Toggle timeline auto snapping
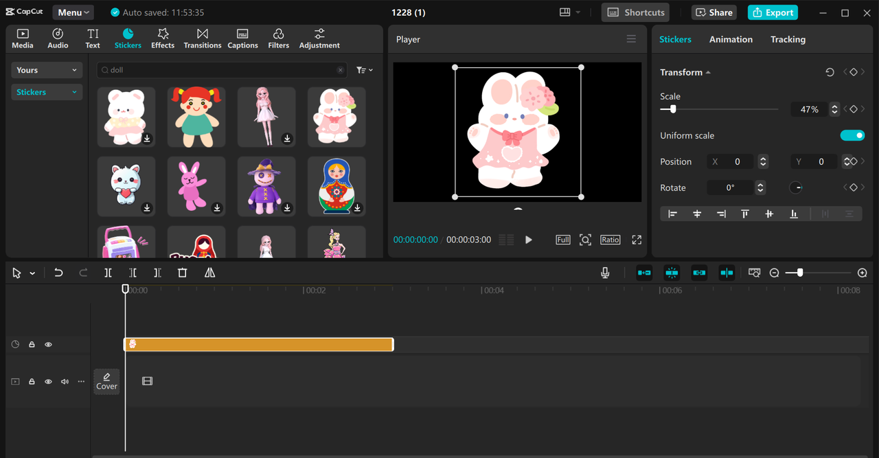The width and height of the screenshot is (879, 458). click(x=672, y=273)
